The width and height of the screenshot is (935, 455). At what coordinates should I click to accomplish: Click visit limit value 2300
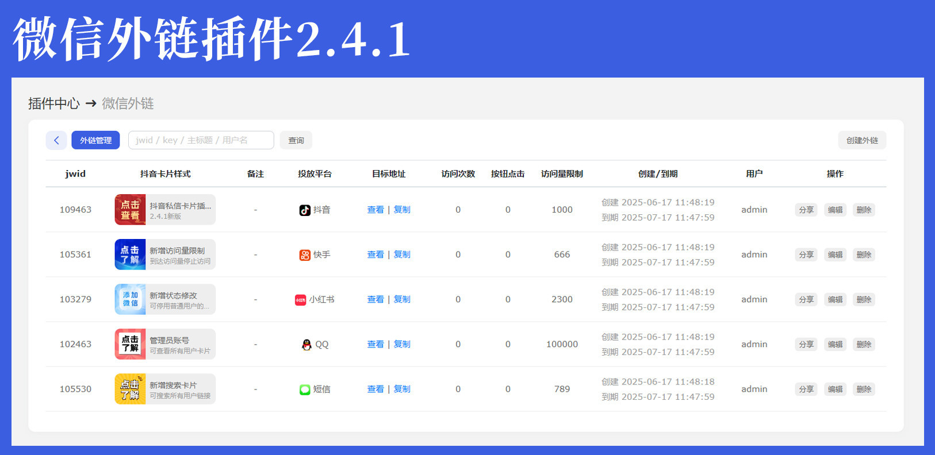(x=562, y=299)
